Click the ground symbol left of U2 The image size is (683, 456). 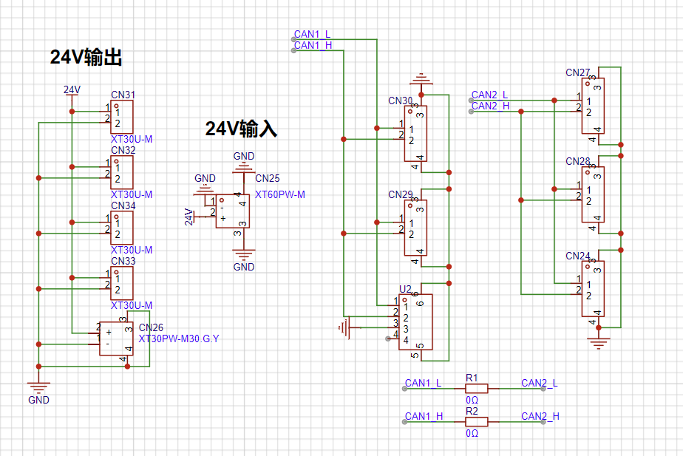tap(344, 327)
